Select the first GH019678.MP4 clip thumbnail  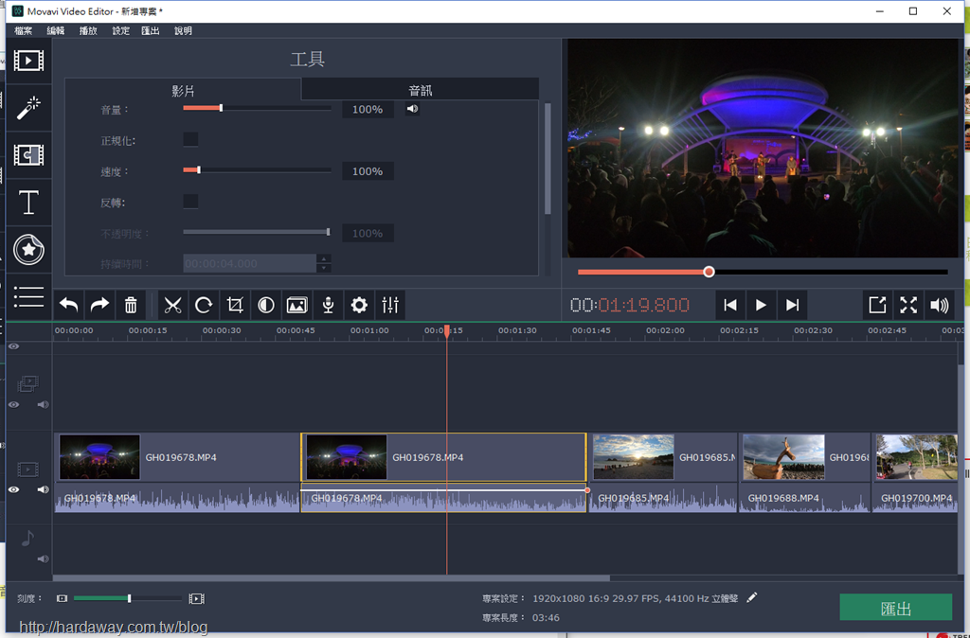(99, 457)
